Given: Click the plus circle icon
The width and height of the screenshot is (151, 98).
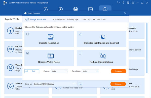Looking at the screenshot, I should click(x=27, y=19).
